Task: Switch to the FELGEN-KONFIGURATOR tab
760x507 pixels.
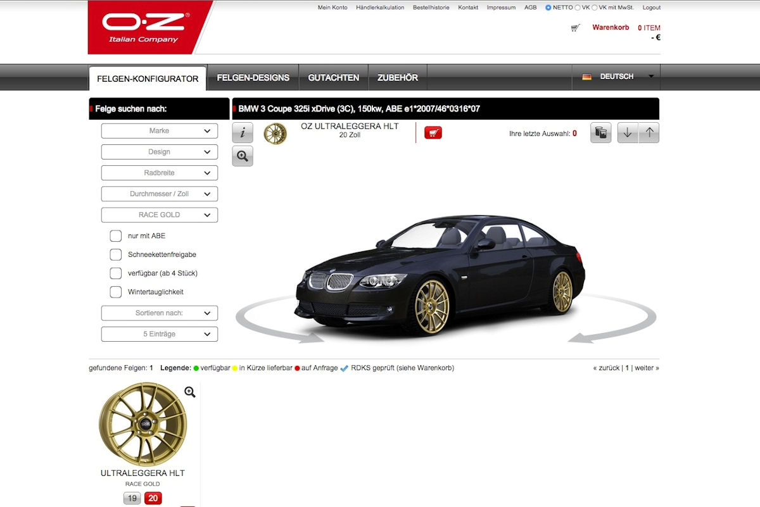Action: (148, 78)
